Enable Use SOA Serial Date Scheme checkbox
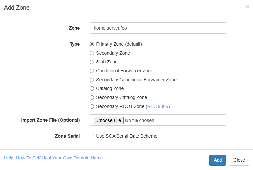The height and width of the screenshot is (170, 253). tap(92, 136)
